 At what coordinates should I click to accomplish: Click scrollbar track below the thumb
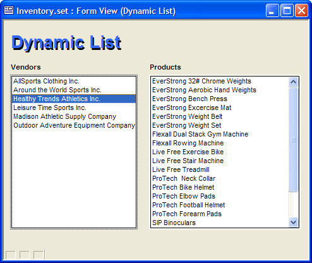293,205
